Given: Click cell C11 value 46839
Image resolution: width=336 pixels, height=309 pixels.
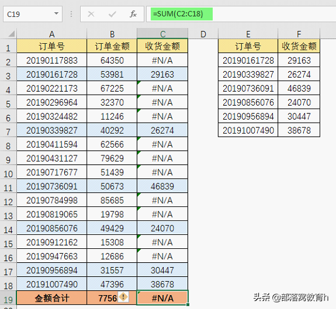Looking at the screenshot, I should (163, 186).
